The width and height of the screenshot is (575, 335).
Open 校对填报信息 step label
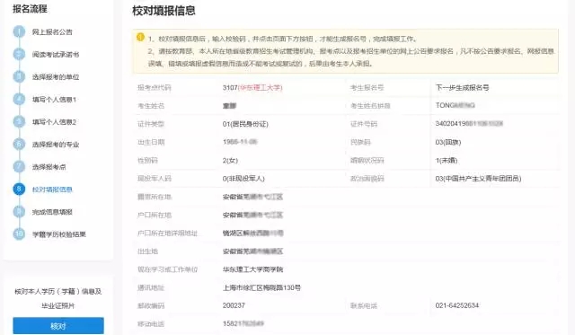click(x=52, y=190)
